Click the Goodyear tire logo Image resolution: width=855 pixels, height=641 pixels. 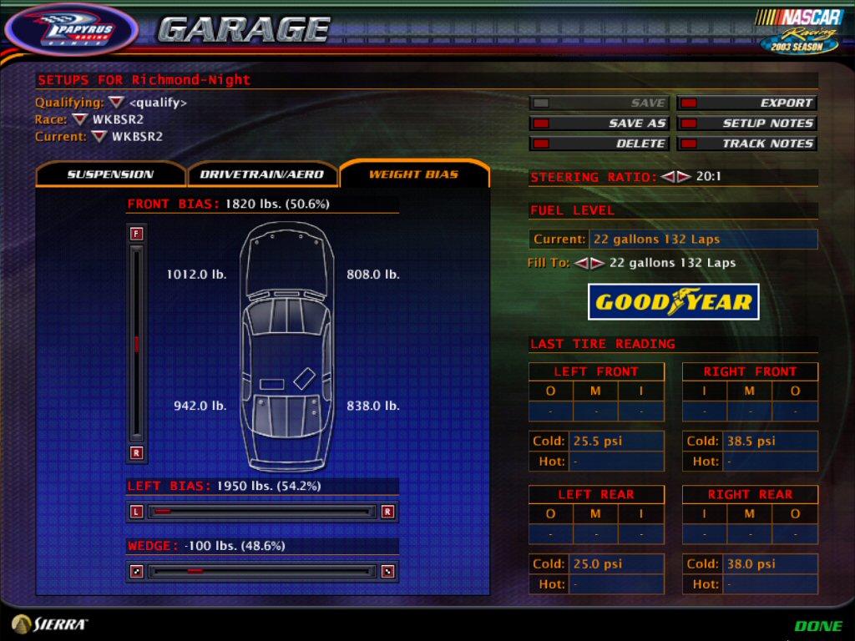673,302
